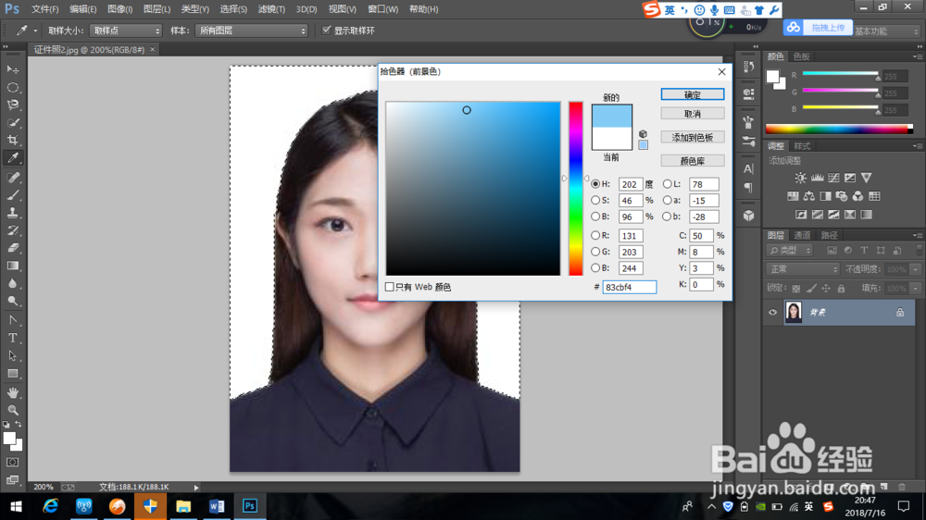Viewport: 926px width, 520px height.
Task: Open the 图像(I) menu
Action: click(x=119, y=9)
